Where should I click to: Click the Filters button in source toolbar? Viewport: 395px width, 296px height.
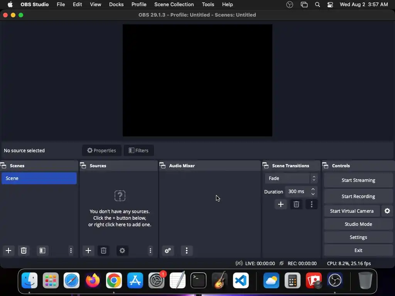coord(139,151)
